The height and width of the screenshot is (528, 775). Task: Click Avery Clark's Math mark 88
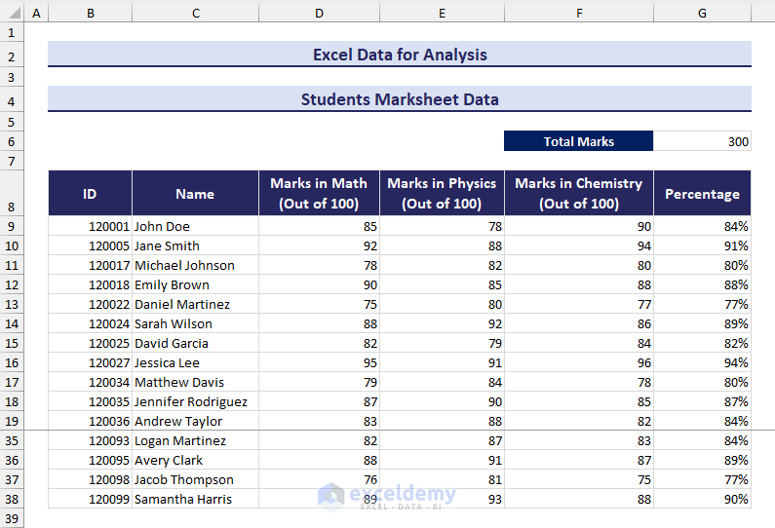point(319,460)
